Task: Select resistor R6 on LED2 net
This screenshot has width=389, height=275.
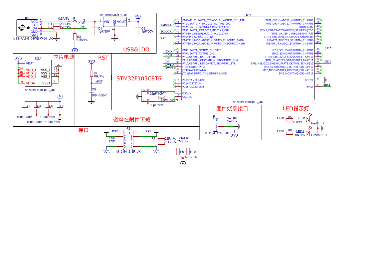Action: pos(290,133)
